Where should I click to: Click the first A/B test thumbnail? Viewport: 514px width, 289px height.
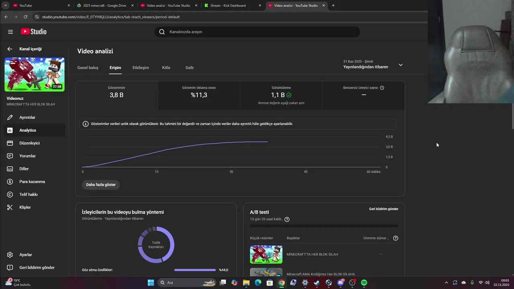pos(266,254)
